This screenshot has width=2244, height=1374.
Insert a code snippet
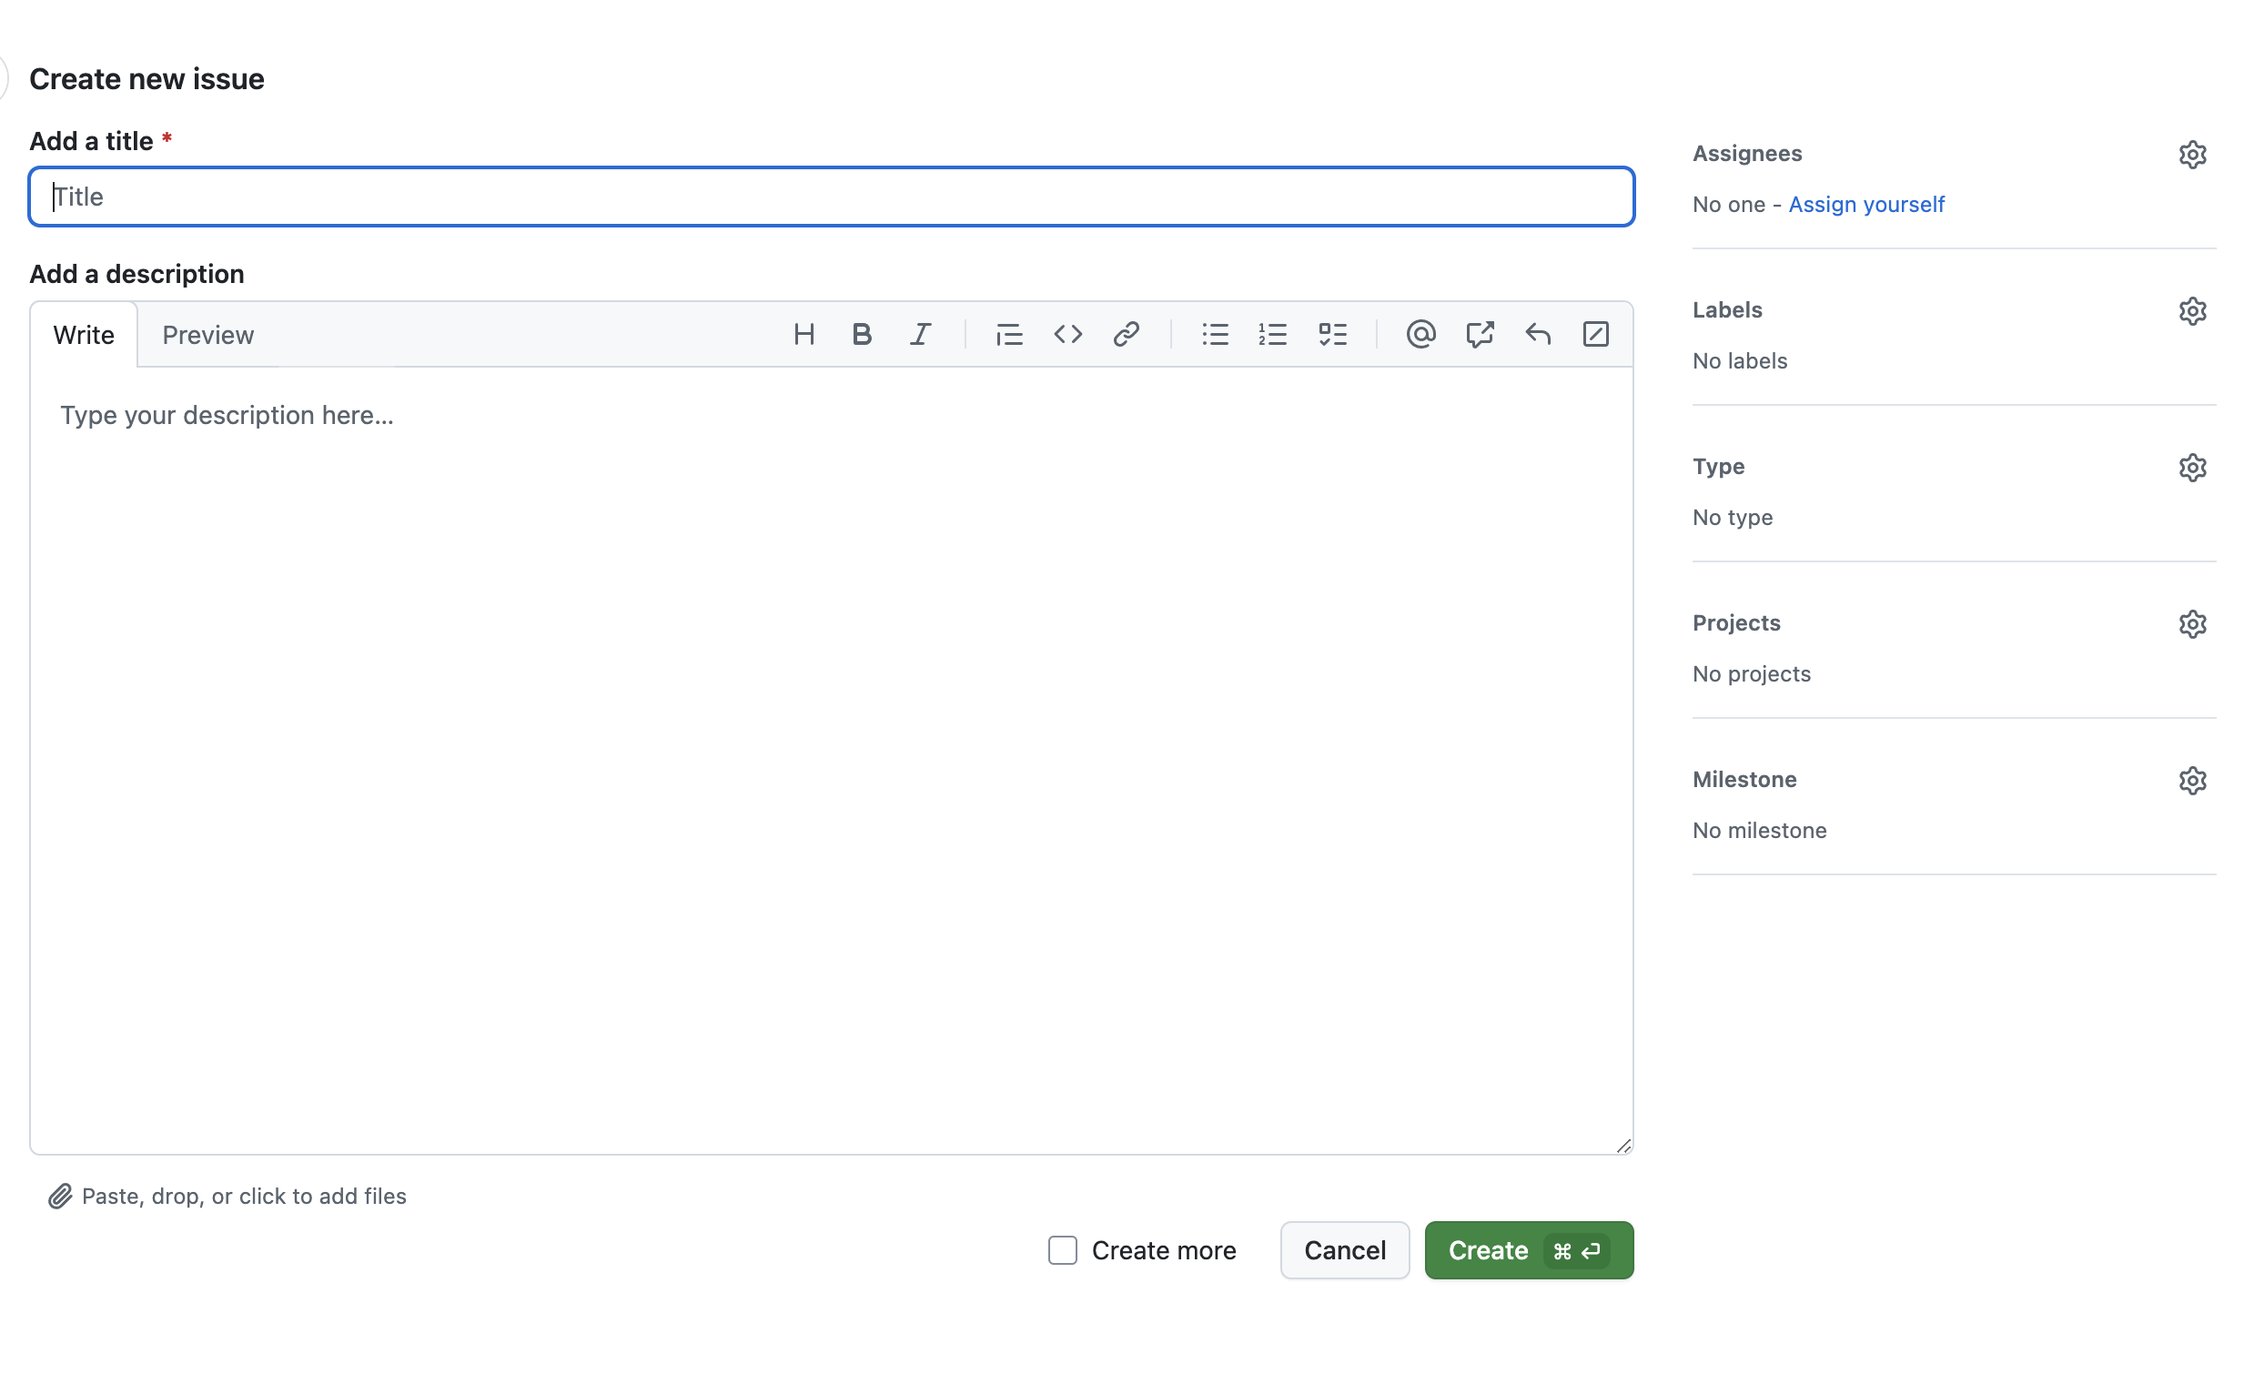coord(1068,334)
